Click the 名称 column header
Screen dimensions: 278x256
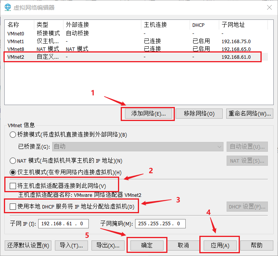[19, 25]
